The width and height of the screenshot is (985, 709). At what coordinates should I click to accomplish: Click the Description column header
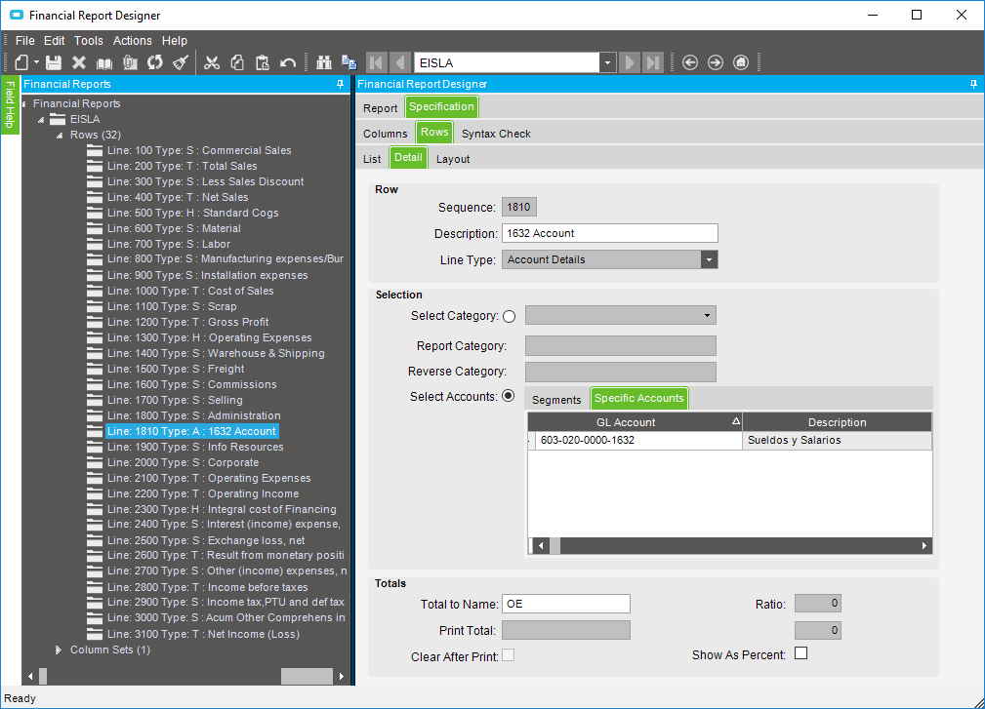tap(837, 422)
